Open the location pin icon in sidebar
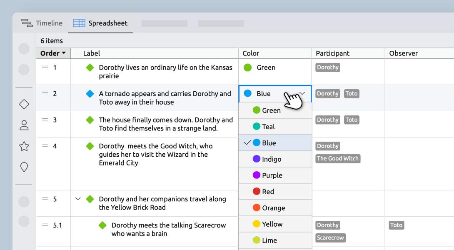Image resolution: width=454 pixels, height=250 pixels. [24, 167]
